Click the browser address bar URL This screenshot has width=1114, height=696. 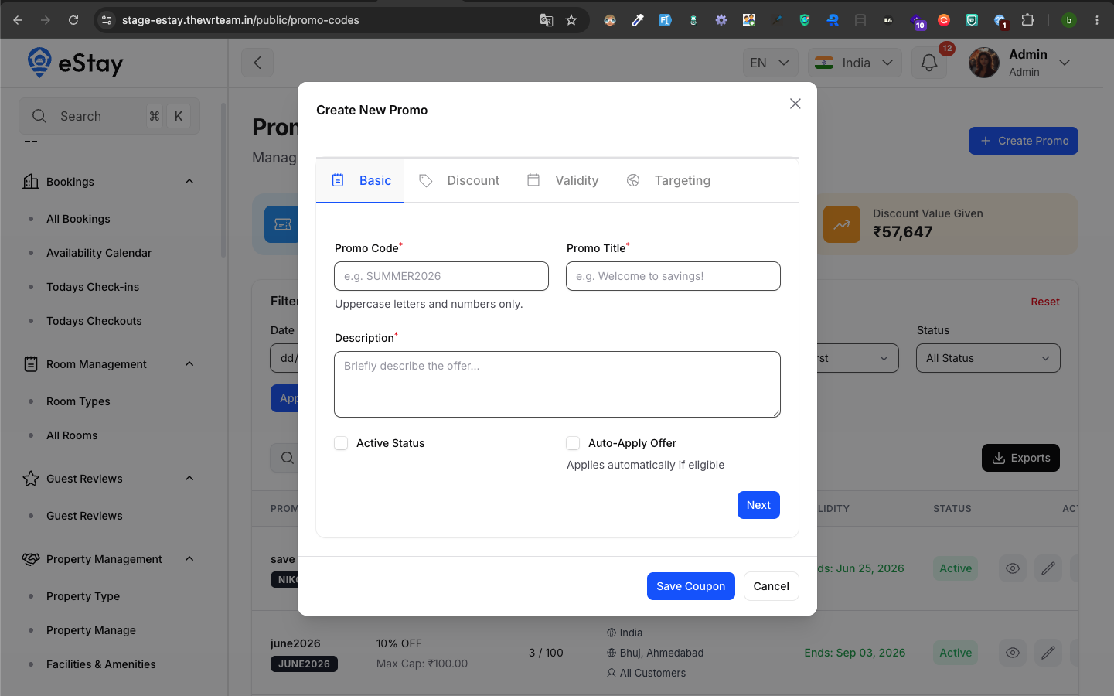(x=240, y=20)
